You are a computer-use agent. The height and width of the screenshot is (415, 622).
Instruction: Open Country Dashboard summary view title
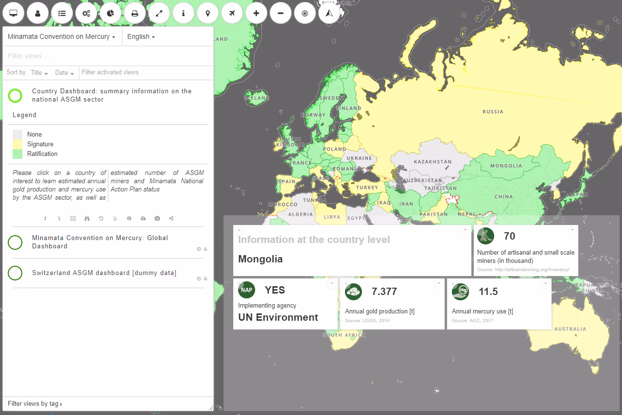pos(112,95)
